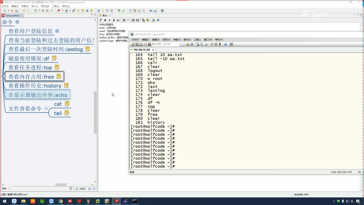Open the note icon on the tail topic
Screen dimensions: 364x205
coord(67,113)
